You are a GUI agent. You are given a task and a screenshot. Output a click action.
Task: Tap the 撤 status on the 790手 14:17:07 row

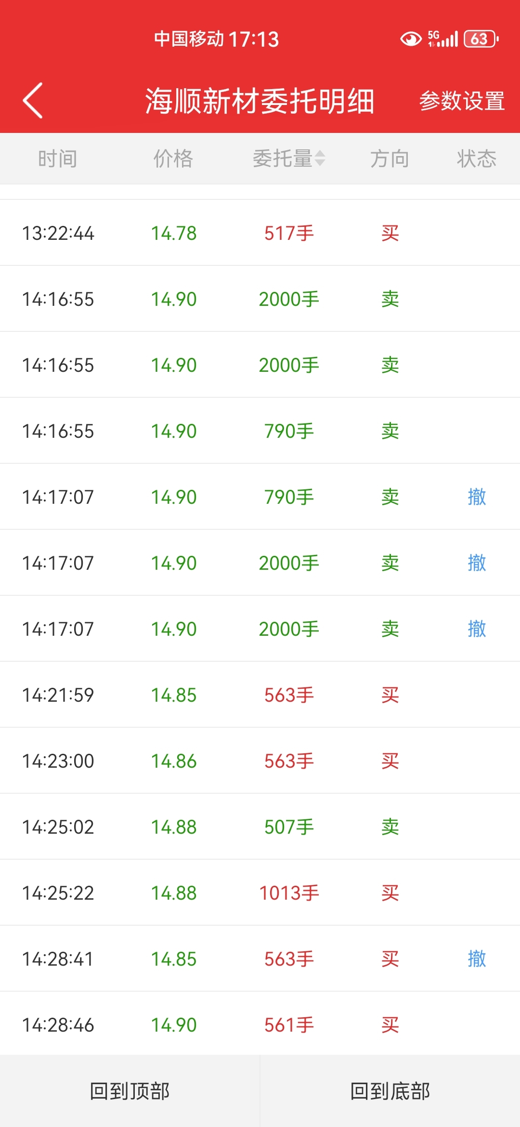click(477, 497)
